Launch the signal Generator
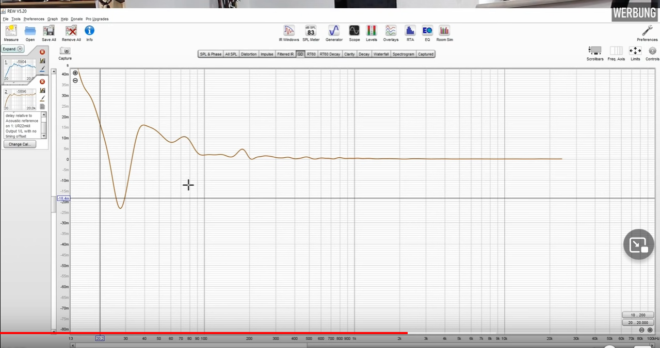 pyautogui.click(x=334, y=32)
